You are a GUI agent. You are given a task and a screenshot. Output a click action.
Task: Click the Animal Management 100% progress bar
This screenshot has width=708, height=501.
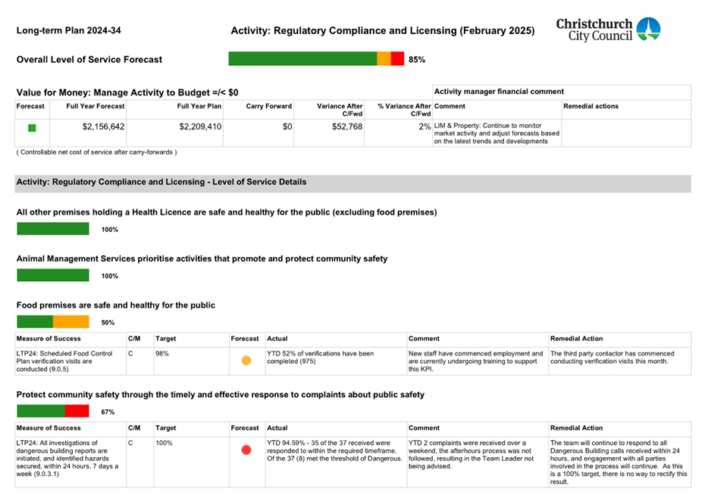(x=53, y=275)
